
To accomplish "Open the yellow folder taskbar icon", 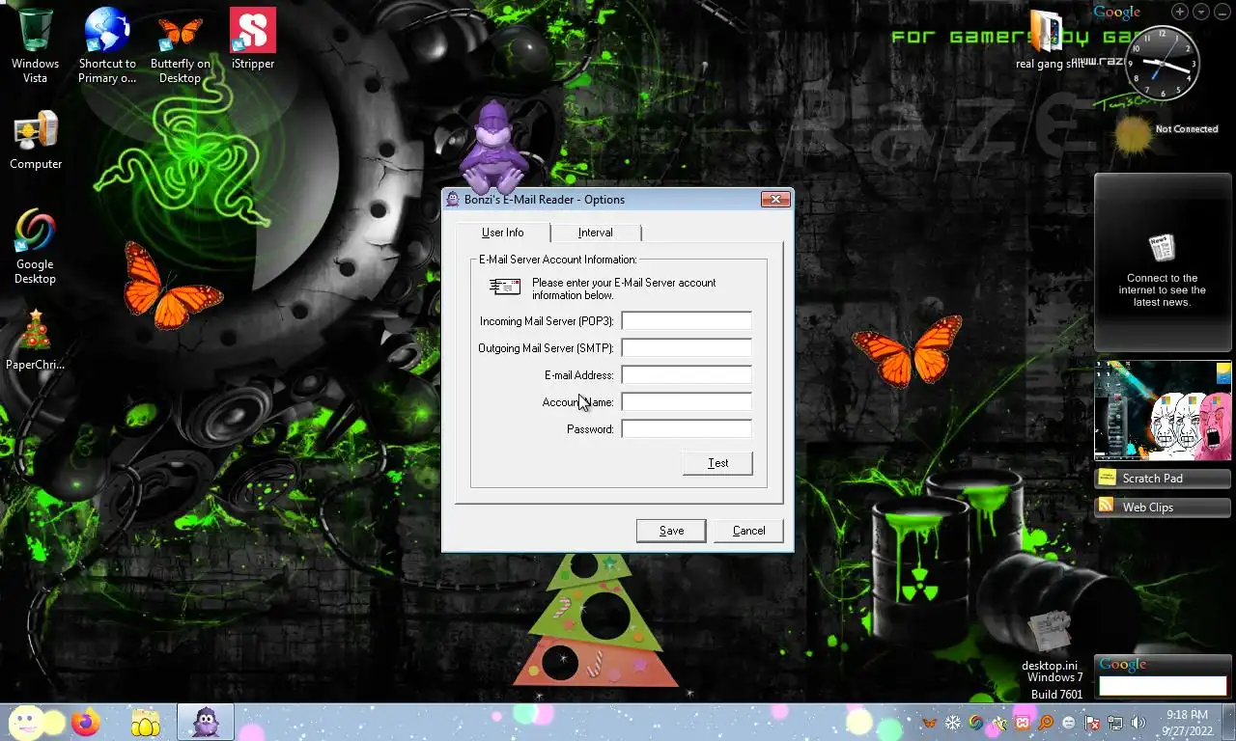I will (x=146, y=723).
